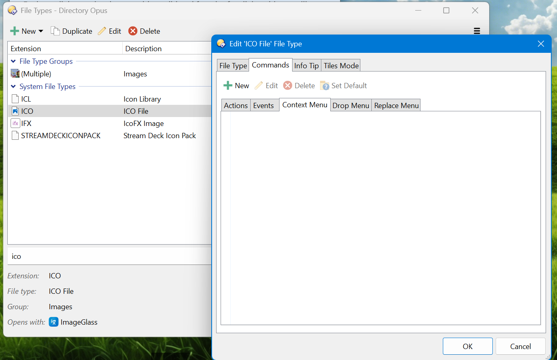Open the hamburger menu in File Types window

477,31
